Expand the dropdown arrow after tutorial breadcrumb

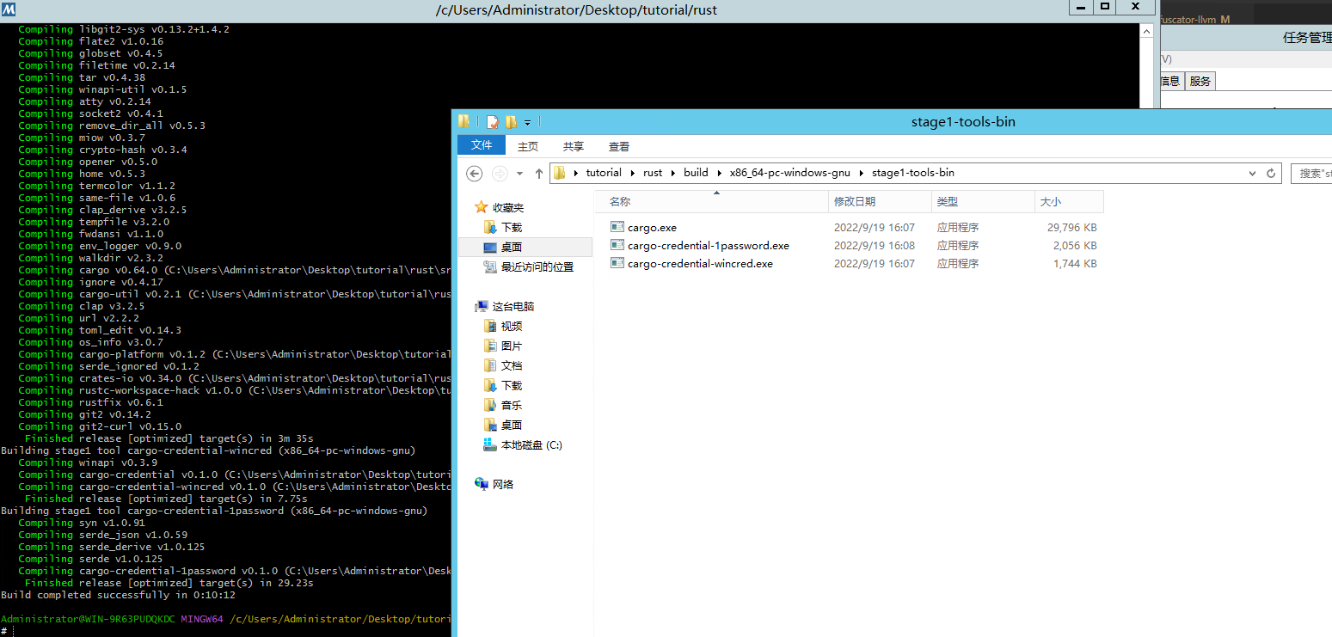point(633,173)
